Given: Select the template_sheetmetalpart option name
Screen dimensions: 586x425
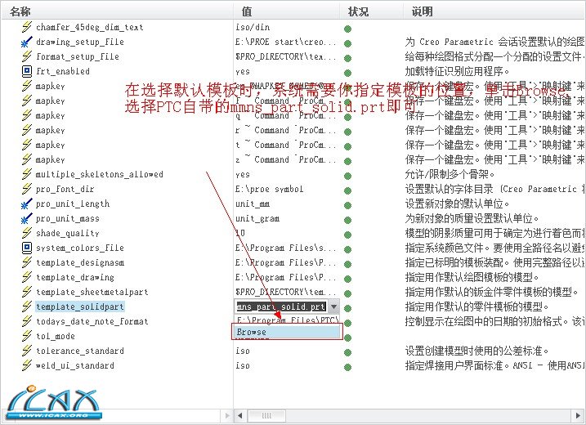Looking at the screenshot, I should tap(92, 292).
